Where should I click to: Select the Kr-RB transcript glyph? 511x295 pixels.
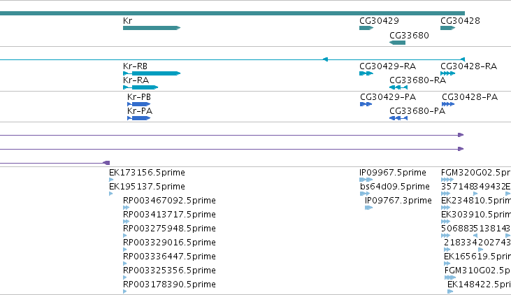(x=152, y=73)
